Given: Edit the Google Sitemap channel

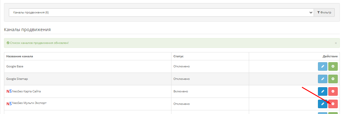Looking at the screenshot, I should coord(323,79).
